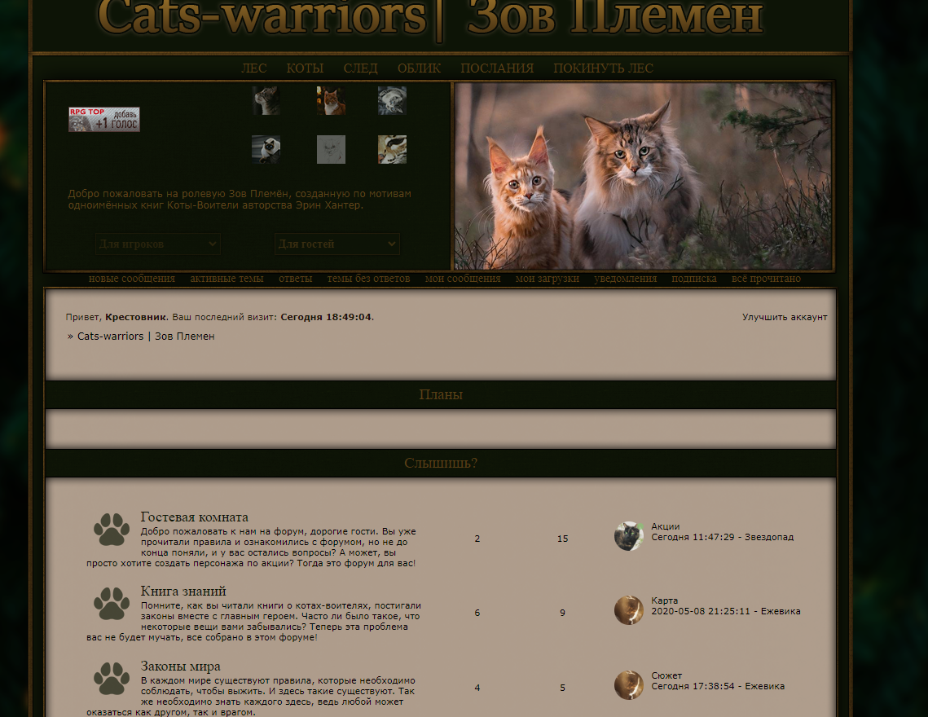Expand the Для игроков dropdown
The image size is (928, 717).
pos(158,244)
